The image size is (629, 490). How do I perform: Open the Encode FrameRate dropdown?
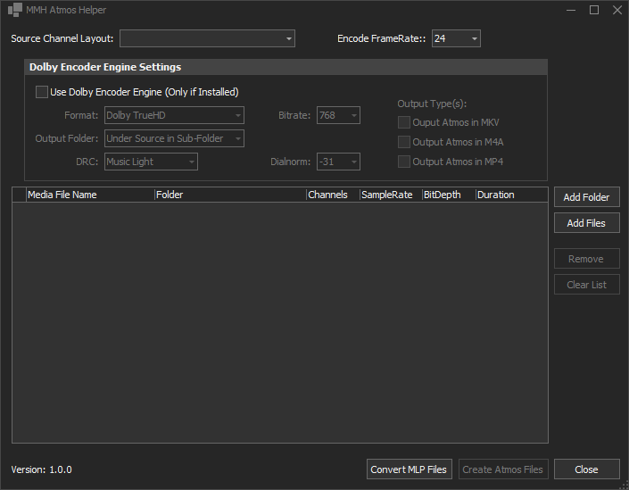456,38
